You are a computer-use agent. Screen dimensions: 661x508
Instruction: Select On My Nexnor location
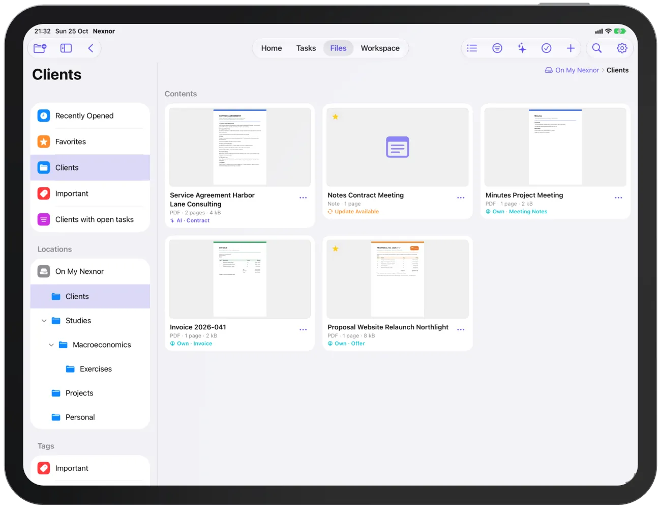(x=90, y=272)
